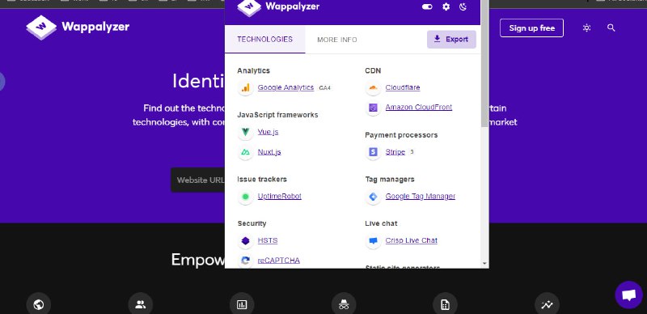This screenshot has width=647, height=314.
Task: Click the popup scrollbar down arrow
Action: click(484, 264)
